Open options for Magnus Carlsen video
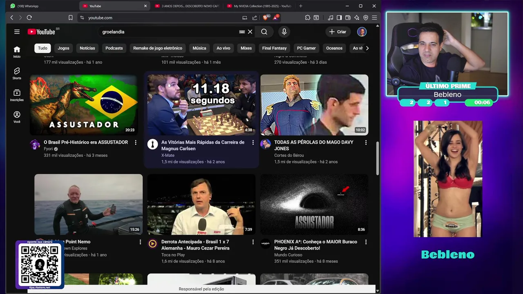 pos(253,143)
